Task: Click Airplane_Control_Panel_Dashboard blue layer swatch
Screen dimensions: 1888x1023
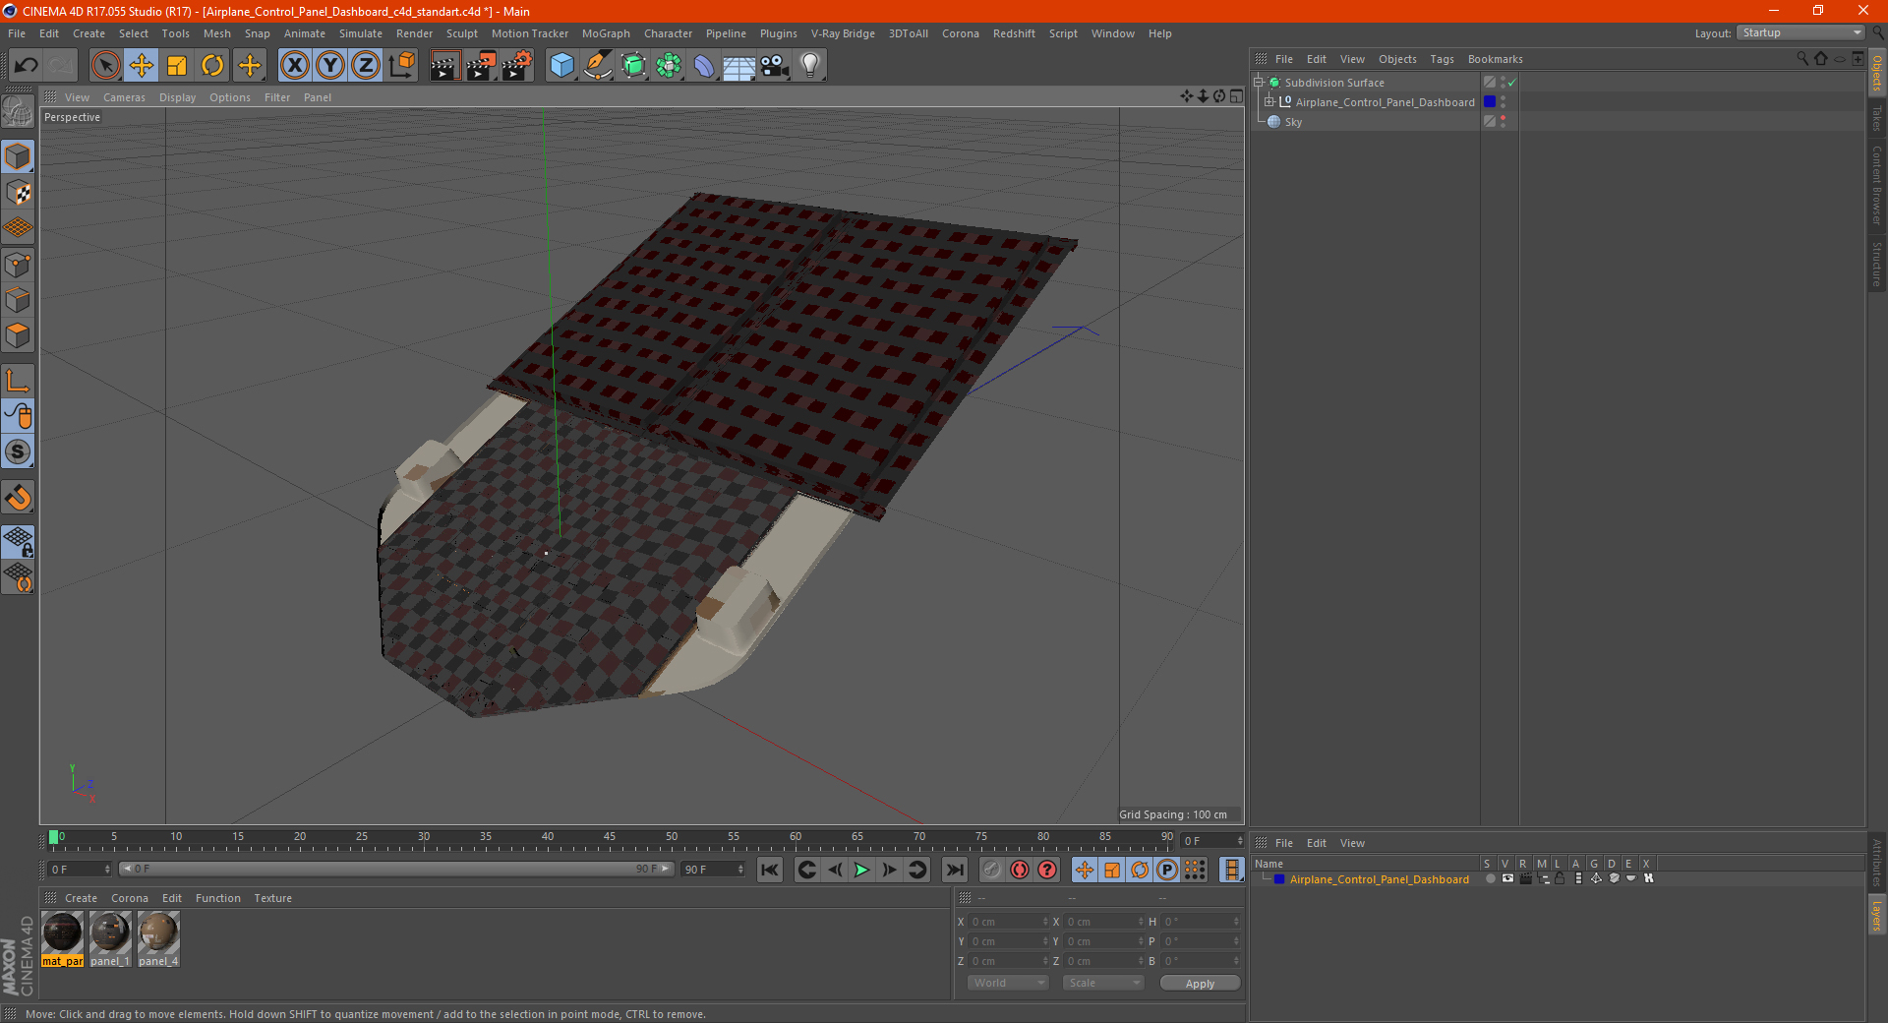Action: tap(1490, 102)
